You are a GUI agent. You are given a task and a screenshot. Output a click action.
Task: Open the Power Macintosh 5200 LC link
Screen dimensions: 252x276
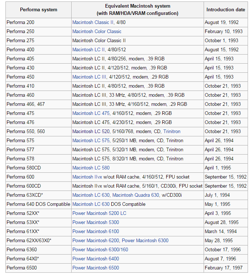pos(99,213)
